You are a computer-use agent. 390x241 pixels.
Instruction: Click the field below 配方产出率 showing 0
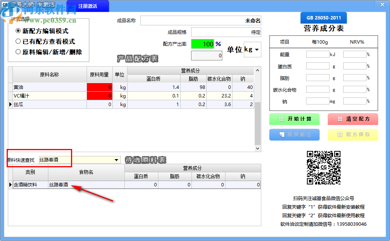click(206, 55)
